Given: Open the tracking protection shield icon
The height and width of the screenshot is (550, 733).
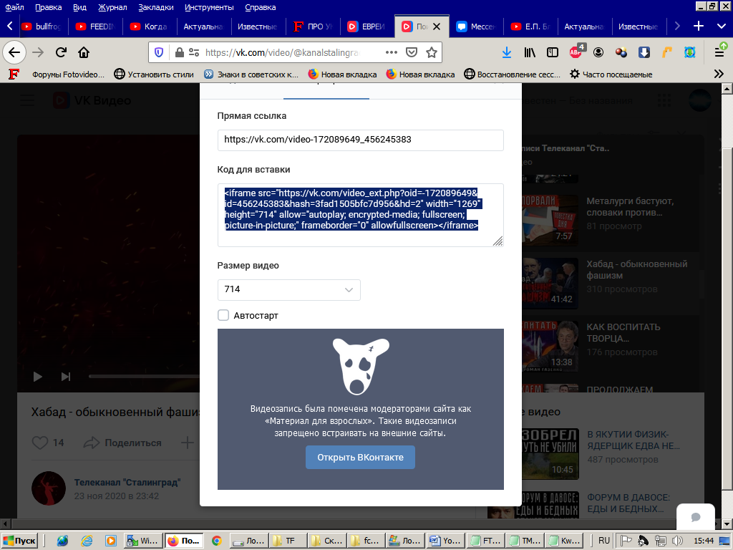Looking at the screenshot, I should coord(159,52).
